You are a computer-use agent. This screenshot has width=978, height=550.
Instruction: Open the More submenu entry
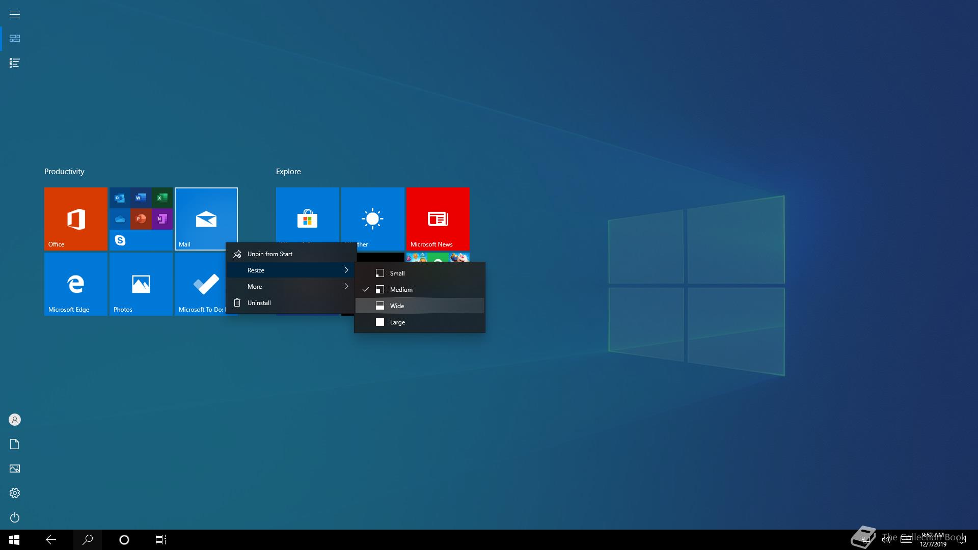coord(290,287)
